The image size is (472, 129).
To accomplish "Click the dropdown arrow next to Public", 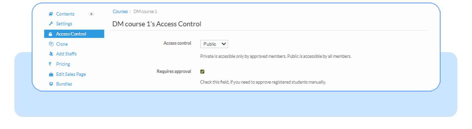I will coord(224,44).
